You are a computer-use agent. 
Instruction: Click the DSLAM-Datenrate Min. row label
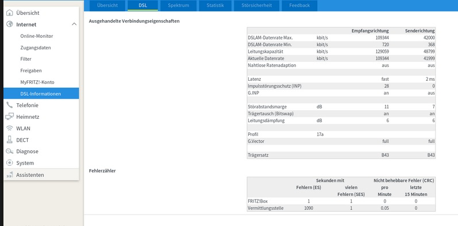click(270, 45)
